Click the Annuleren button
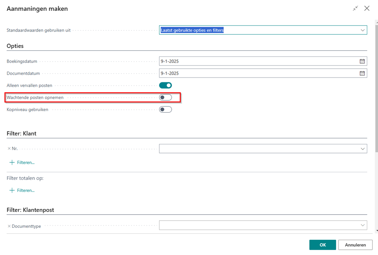 [355, 245]
